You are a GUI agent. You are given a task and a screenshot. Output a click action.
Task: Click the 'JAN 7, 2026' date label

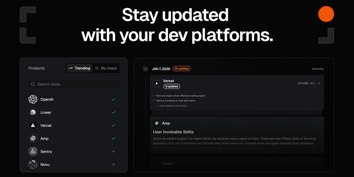(x=161, y=69)
